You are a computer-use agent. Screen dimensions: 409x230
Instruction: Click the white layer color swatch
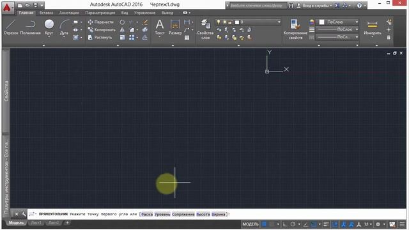[237, 22]
